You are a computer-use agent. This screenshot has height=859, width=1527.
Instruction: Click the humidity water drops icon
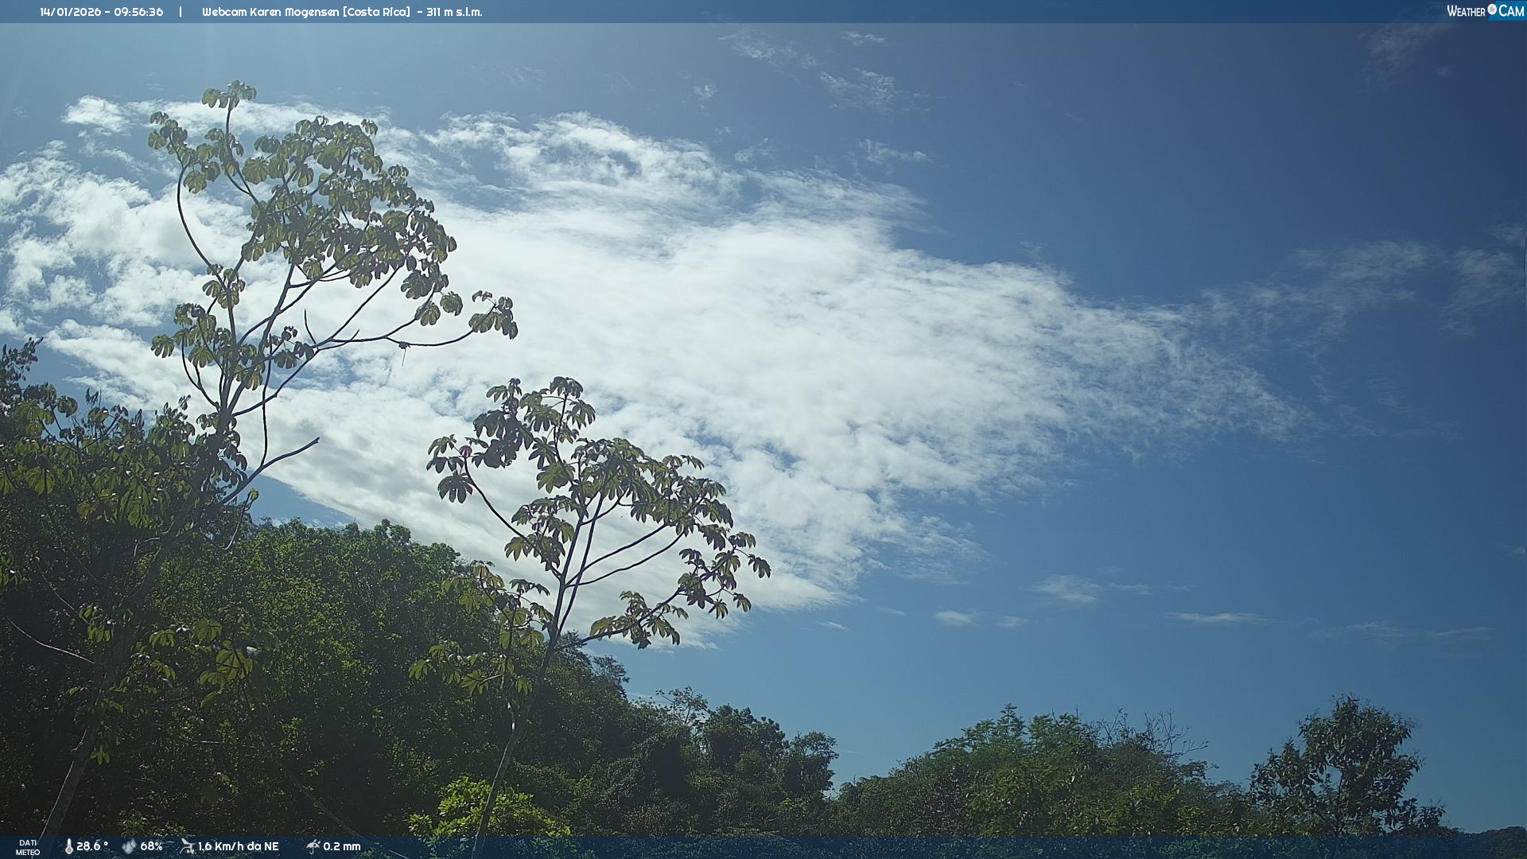point(129,846)
